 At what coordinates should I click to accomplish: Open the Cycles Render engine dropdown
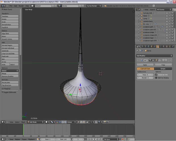point(94,6)
